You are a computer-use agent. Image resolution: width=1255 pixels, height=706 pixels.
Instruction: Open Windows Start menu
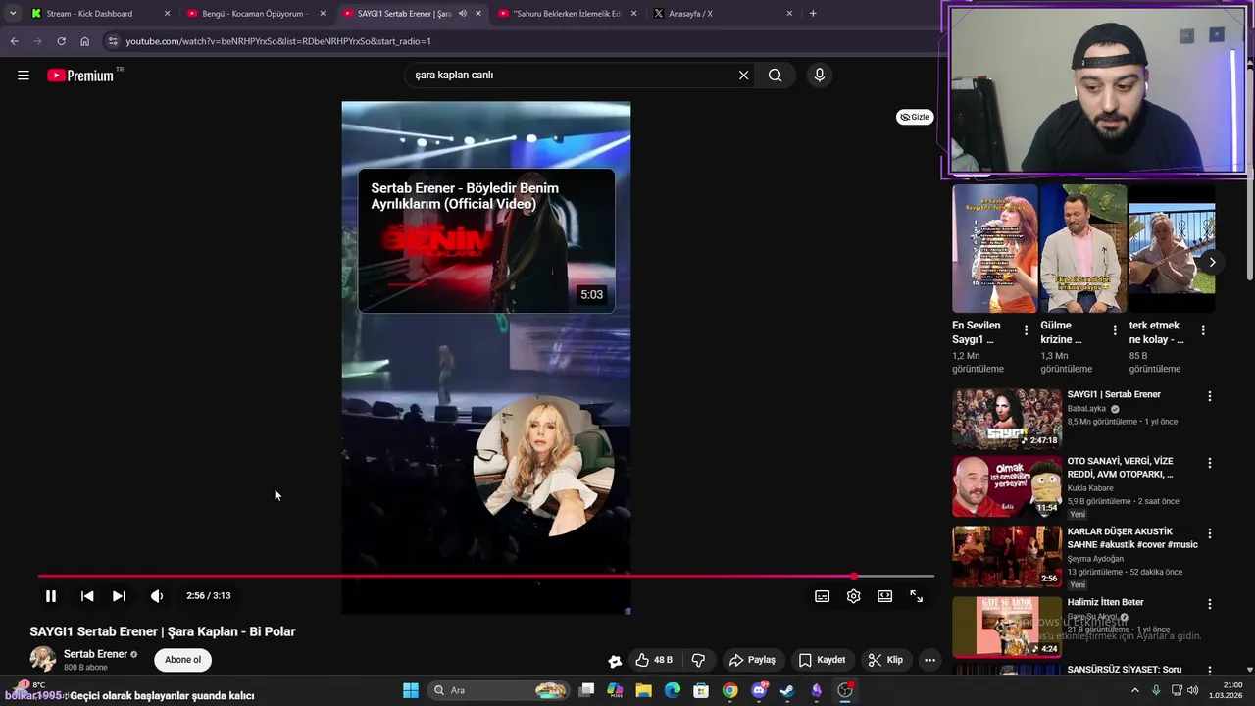tap(411, 690)
